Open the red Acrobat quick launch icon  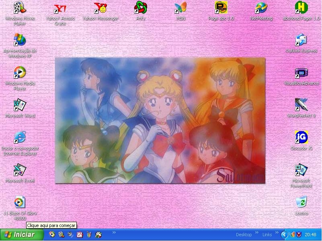[x=80, y=235]
